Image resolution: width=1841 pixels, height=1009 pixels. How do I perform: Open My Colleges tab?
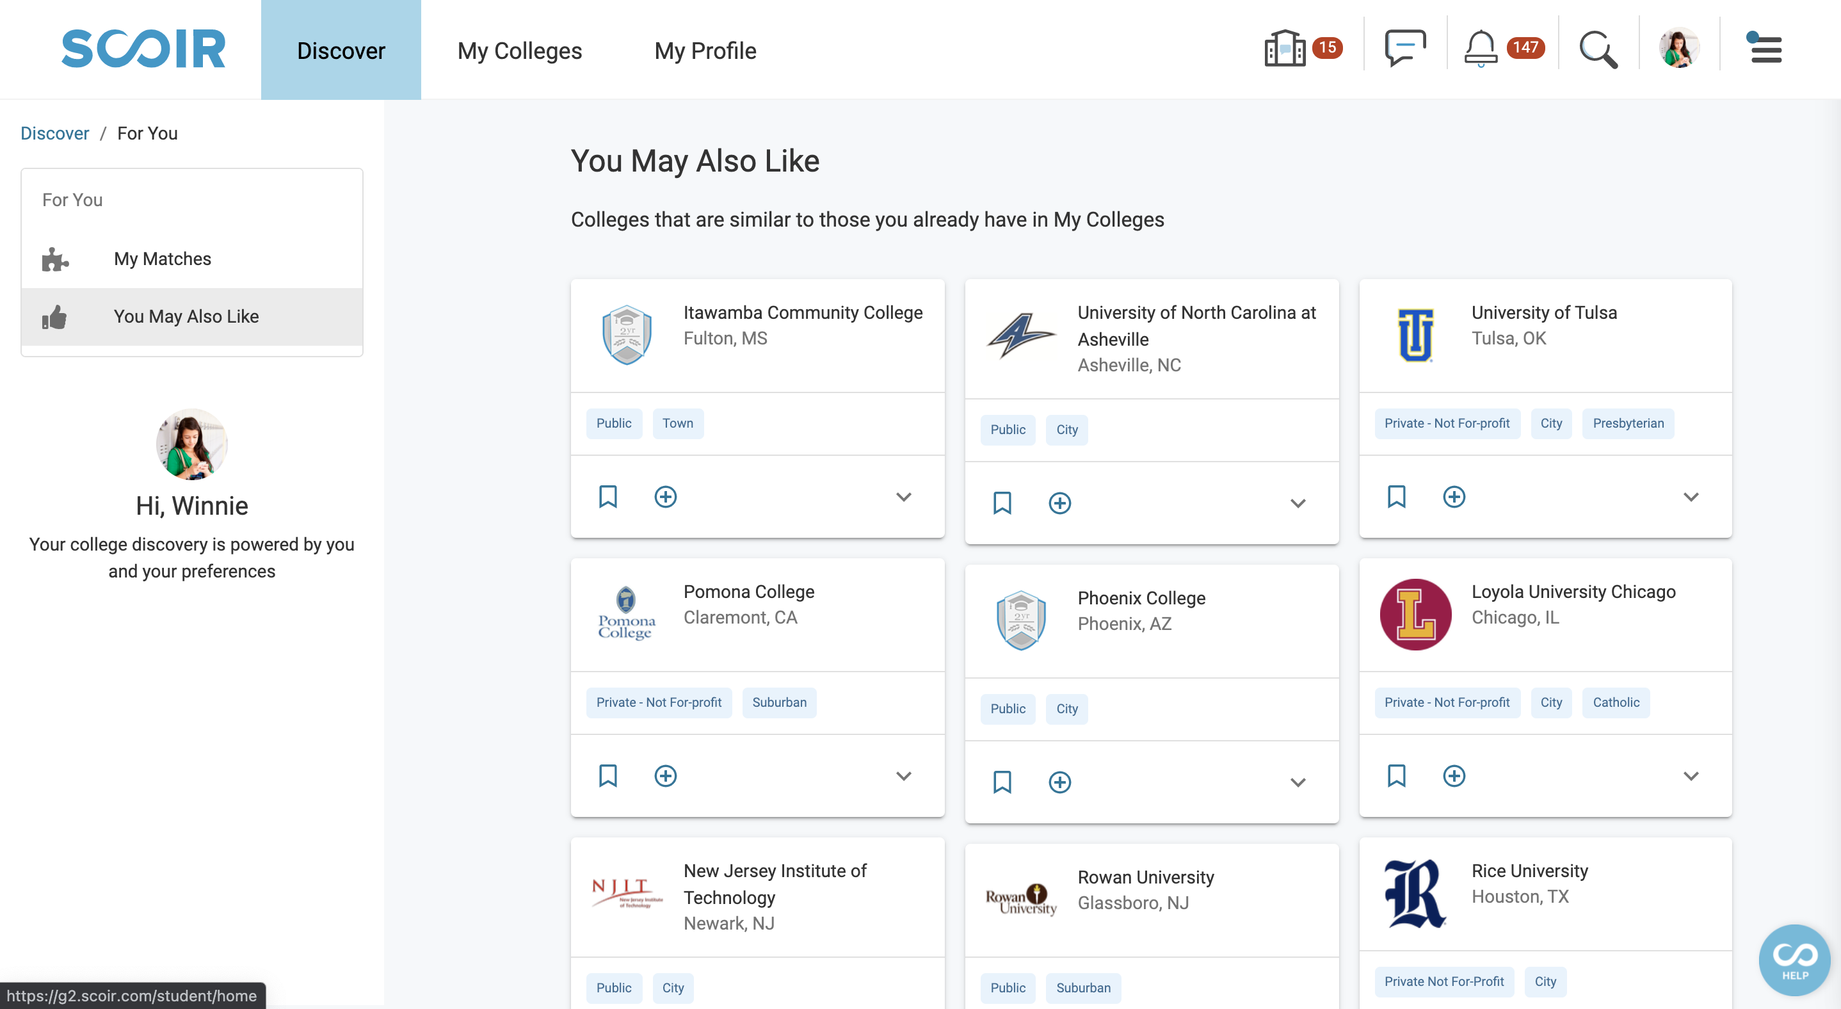pyautogui.click(x=520, y=50)
